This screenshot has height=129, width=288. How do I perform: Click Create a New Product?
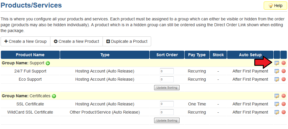click(76, 41)
